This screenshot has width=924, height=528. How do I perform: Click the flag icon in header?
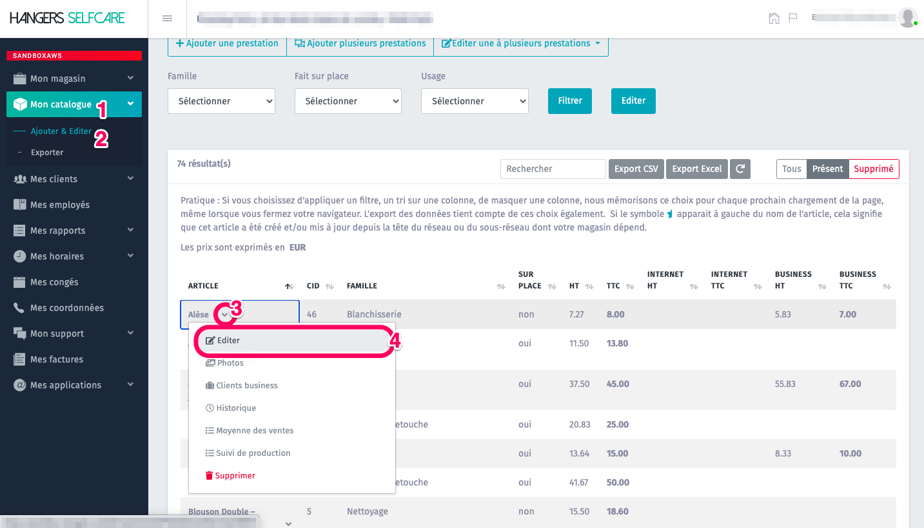pyautogui.click(x=793, y=18)
